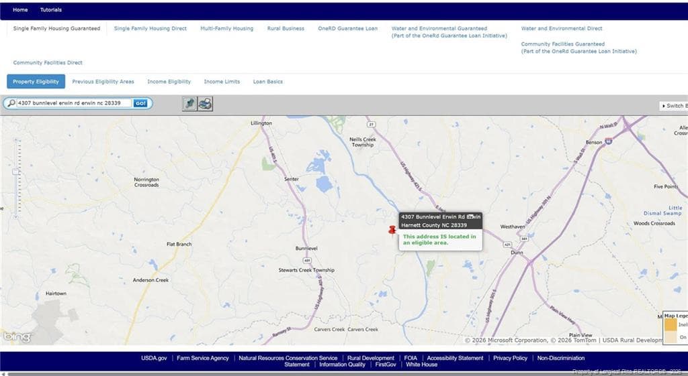The width and height of the screenshot is (688, 376).
Task: Click the Lillington map label
Action: pyautogui.click(x=261, y=123)
